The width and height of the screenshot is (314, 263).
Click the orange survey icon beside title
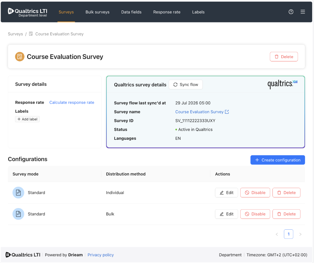tap(20, 57)
